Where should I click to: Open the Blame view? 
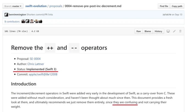[x=148, y=31]
